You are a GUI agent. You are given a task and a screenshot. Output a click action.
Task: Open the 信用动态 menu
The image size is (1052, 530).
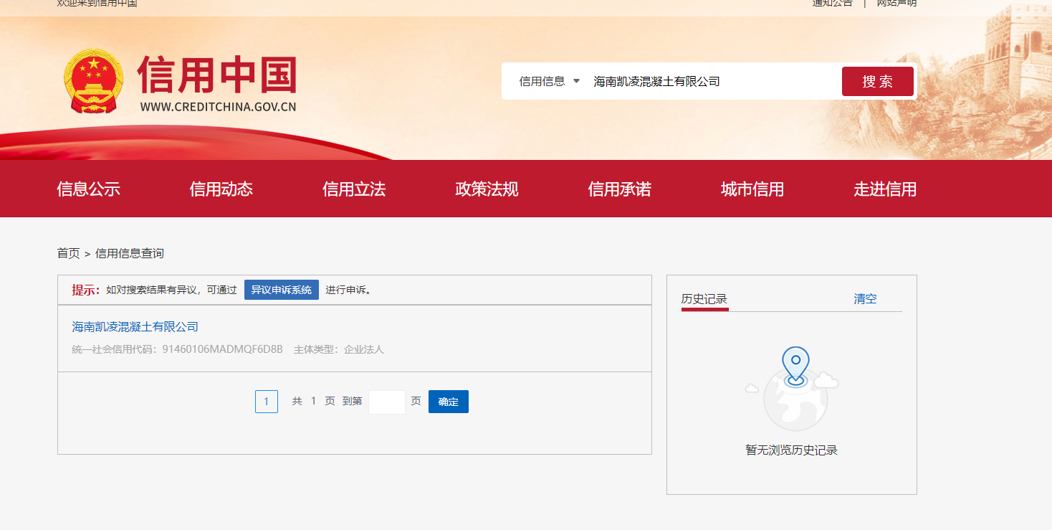(221, 189)
